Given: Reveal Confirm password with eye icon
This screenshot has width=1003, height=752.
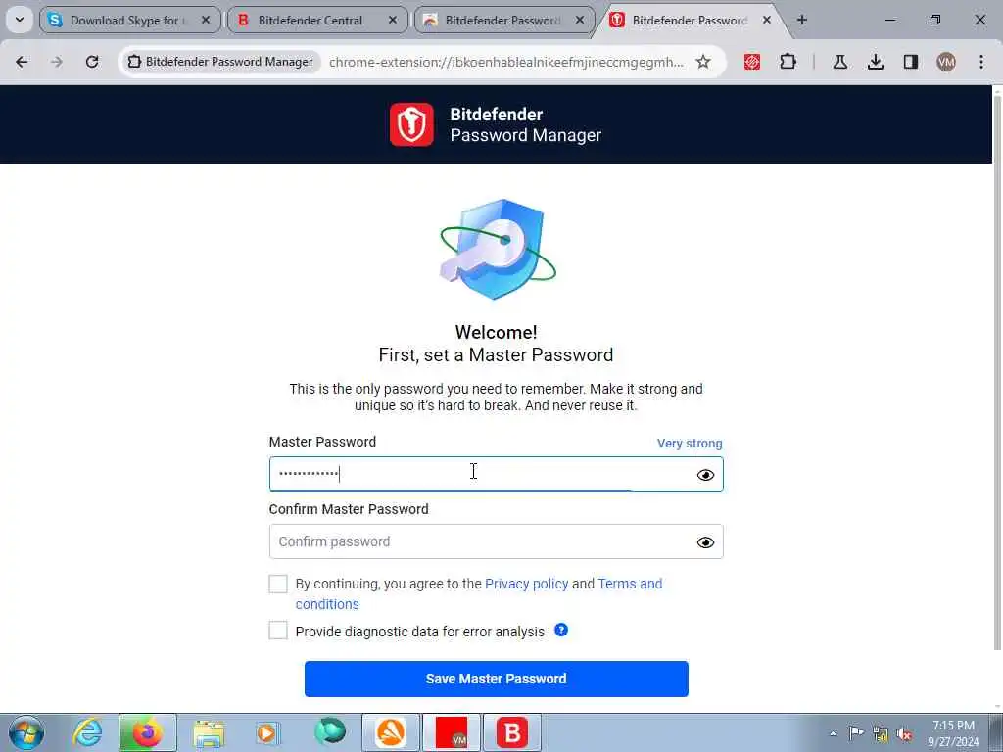Looking at the screenshot, I should coord(705,542).
